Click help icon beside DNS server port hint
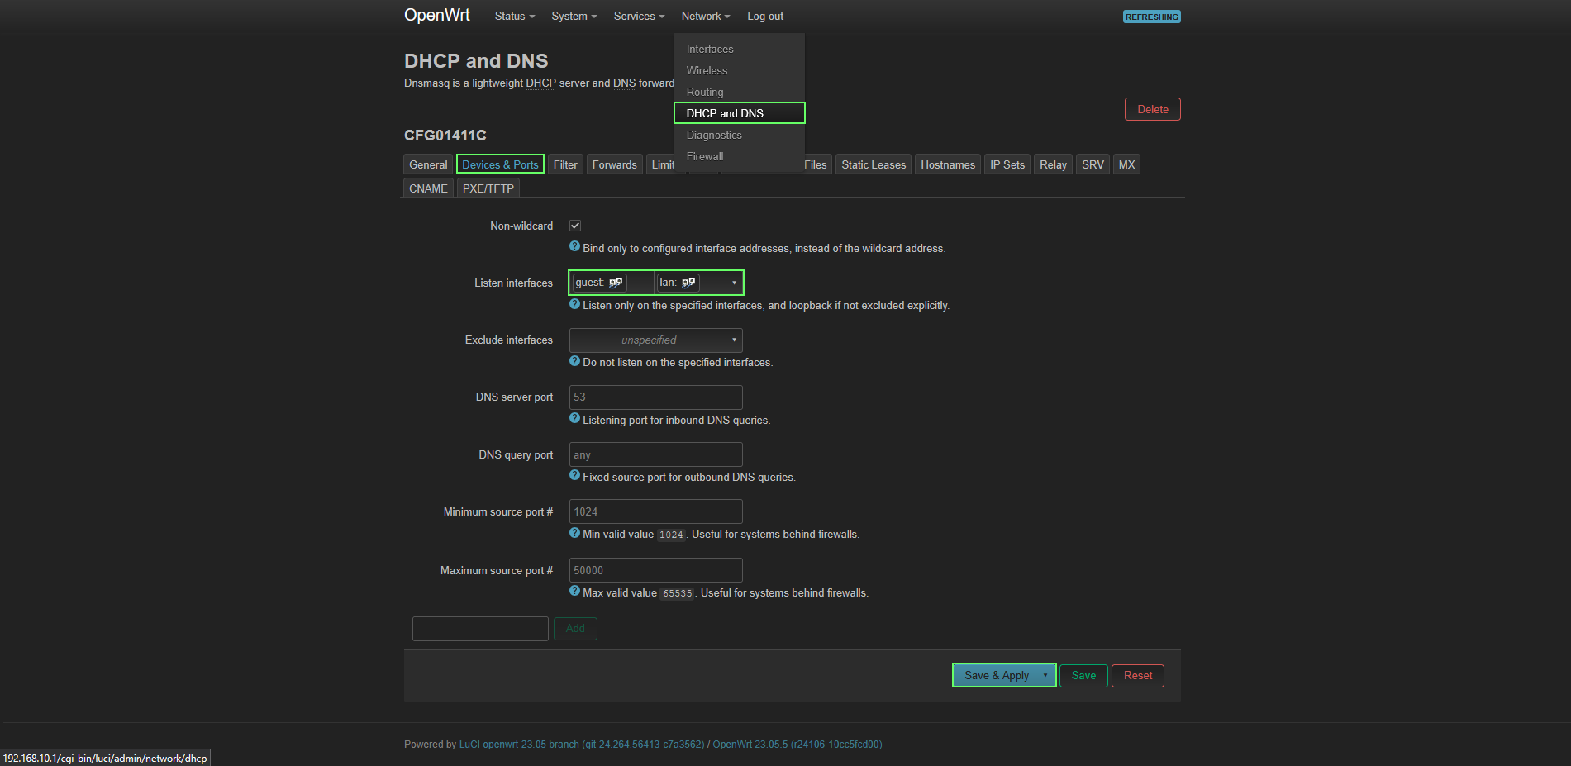1571x766 pixels. [x=575, y=418]
